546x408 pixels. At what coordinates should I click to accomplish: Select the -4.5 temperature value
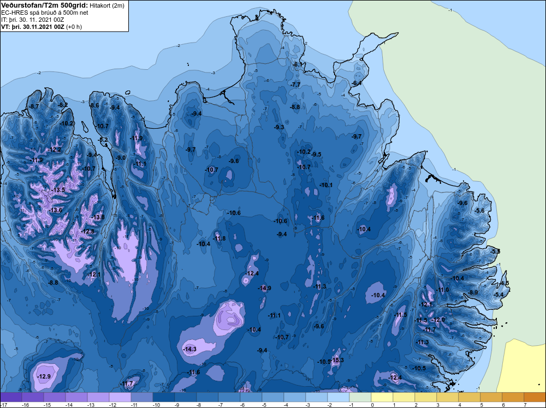[x=504, y=283]
